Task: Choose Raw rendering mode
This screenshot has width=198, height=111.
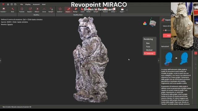Action: tap(148, 43)
